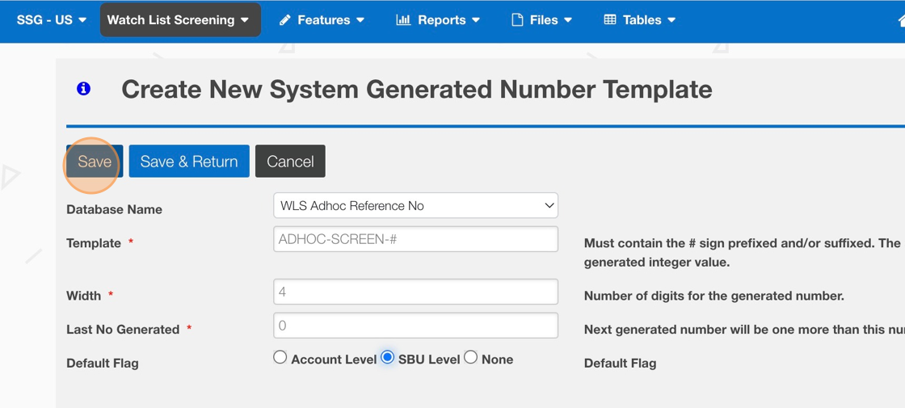Select the Account Level radio button
Screen dimensions: 905x408
coord(280,357)
